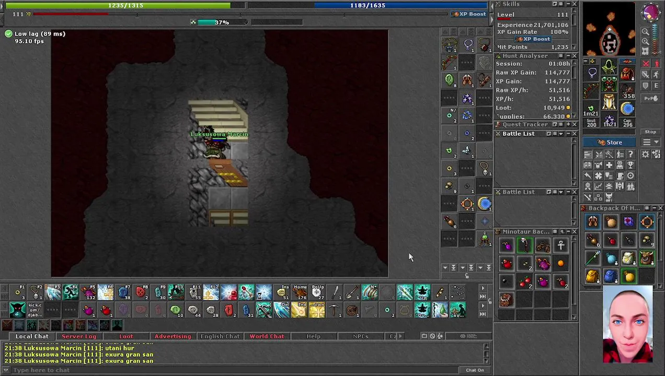This screenshot has height=376, width=665.
Task: Click XP Boost button in top bar
Action: 469,14
